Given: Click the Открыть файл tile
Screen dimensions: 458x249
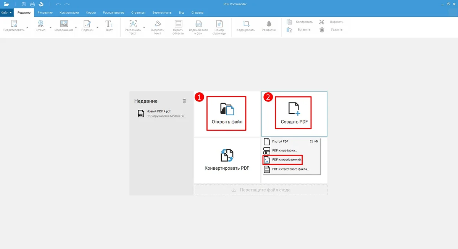Looking at the screenshot, I should (227, 113).
